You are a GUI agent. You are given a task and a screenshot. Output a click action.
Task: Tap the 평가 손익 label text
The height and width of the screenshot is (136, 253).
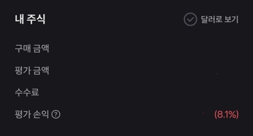32,115
